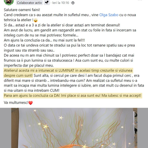Screen dimensions: 148x148
Task: Click the globe public privacy icon
Action: (73, 3)
